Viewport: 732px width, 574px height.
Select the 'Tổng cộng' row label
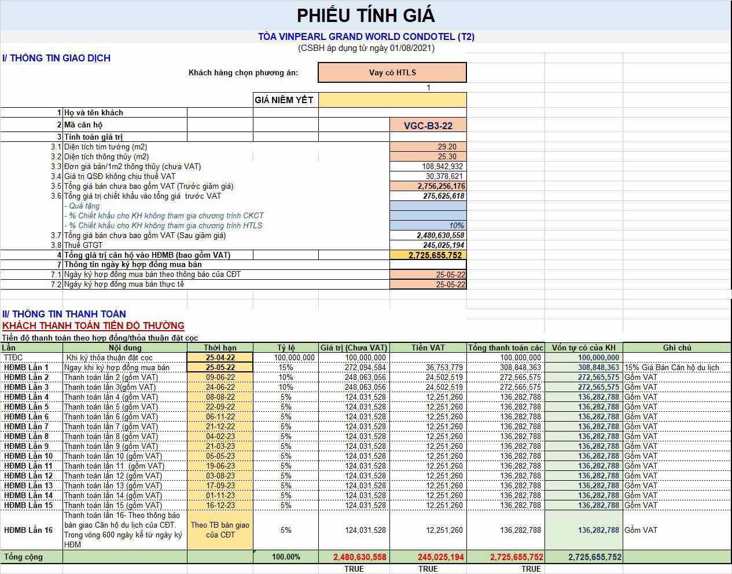[24, 557]
